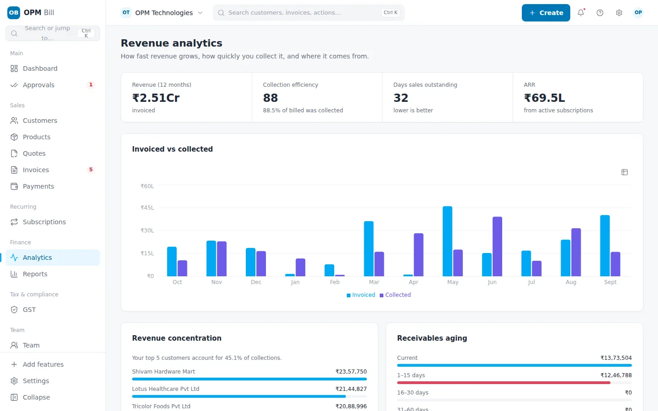Image resolution: width=658 pixels, height=411 pixels.
Task: Click the Collection efficiency 88 card
Action: coord(317,97)
